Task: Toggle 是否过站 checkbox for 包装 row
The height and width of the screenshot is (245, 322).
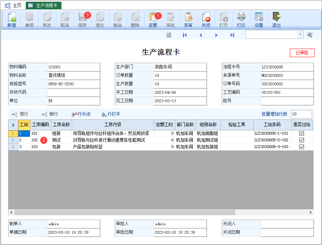Action: [x=302, y=147]
